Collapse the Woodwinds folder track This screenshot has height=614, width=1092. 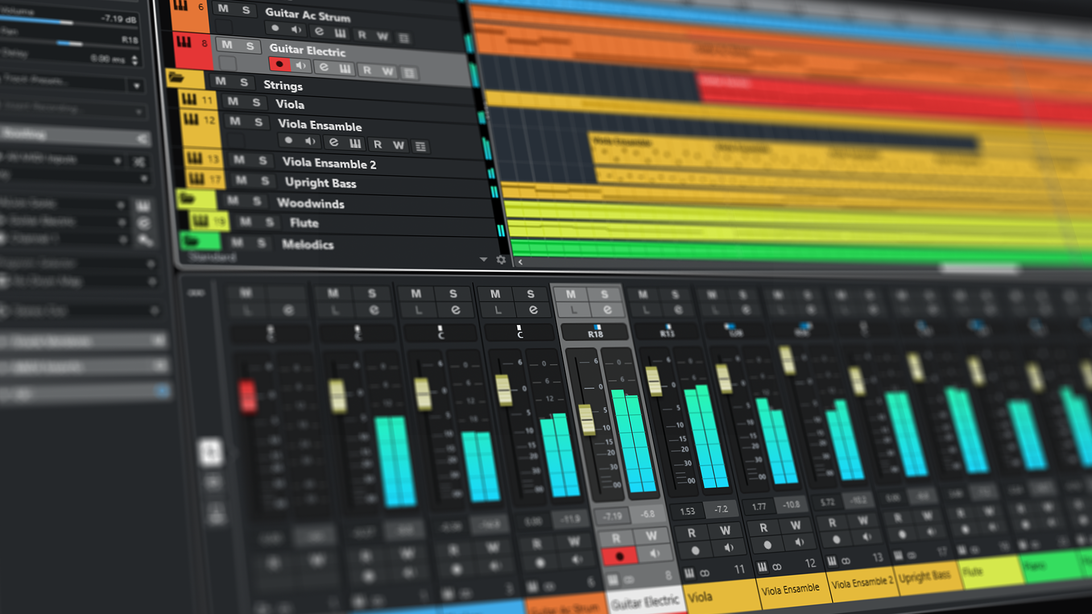click(187, 198)
